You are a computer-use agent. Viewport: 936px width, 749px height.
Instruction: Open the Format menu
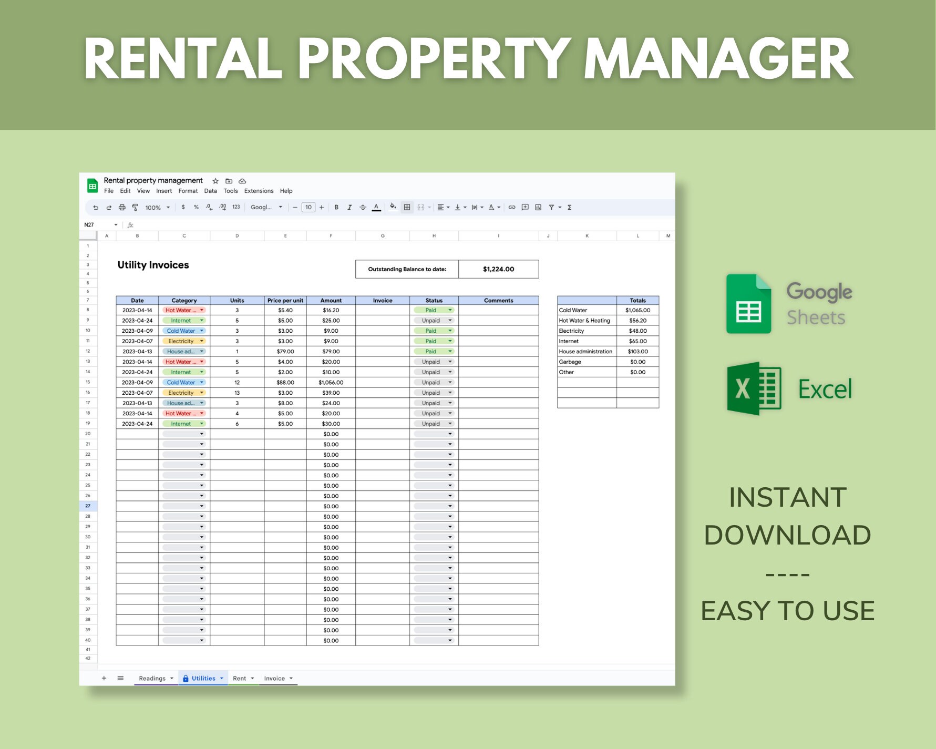pos(188,191)
